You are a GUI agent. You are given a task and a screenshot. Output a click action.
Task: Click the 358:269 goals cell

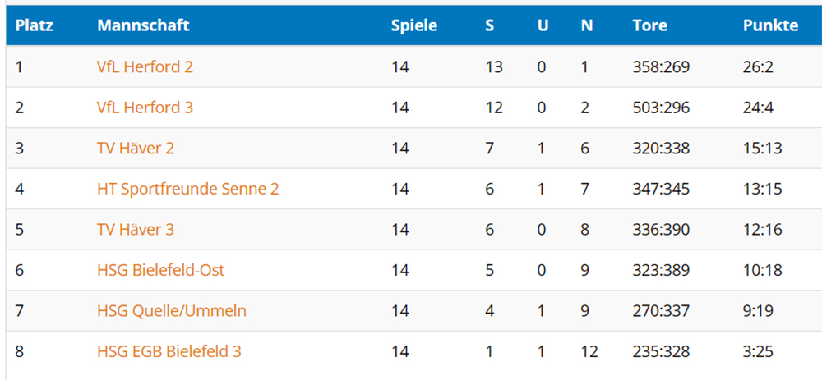(x=661, y=67)
